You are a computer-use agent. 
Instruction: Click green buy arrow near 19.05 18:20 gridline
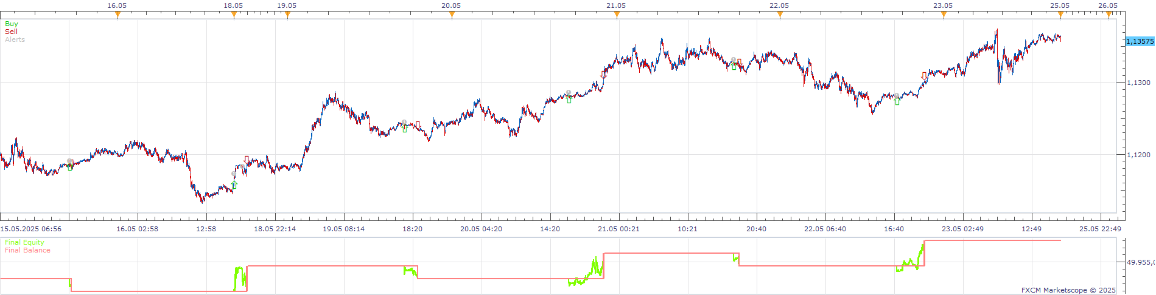coord(405,129)
